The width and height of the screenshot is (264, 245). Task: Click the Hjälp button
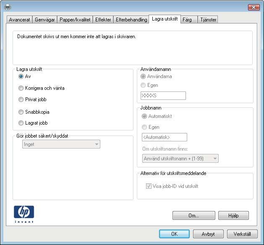[233, 216]
